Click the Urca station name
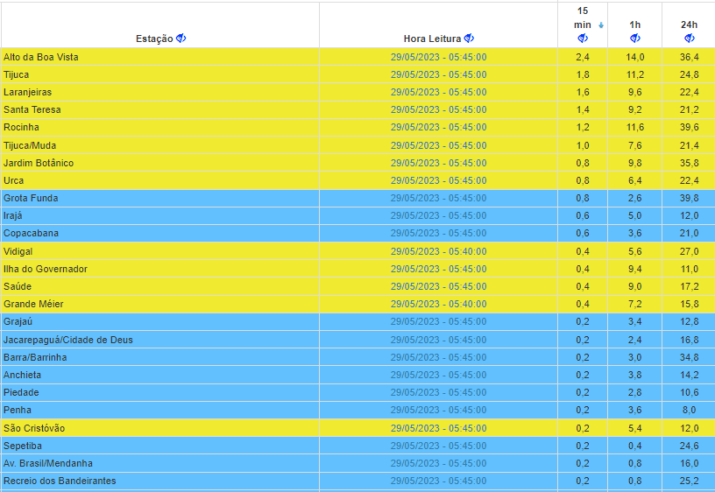The image size is (715, 492). point(14,180)
